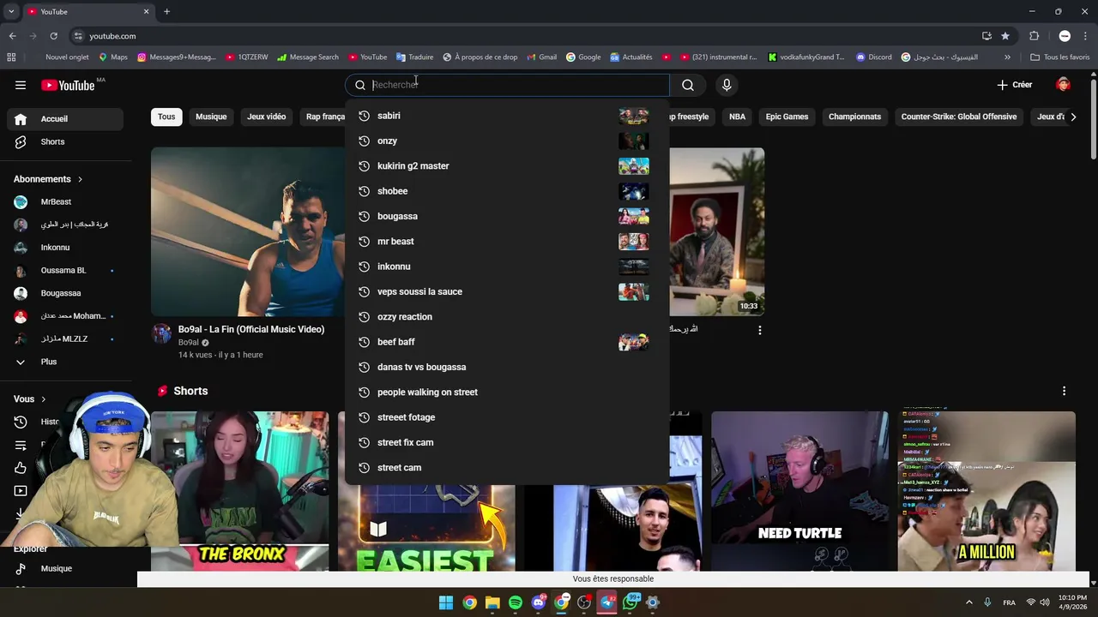Screen dimensions: 1098x617
Task: Click the Créer plus button
Action: 1015,85
